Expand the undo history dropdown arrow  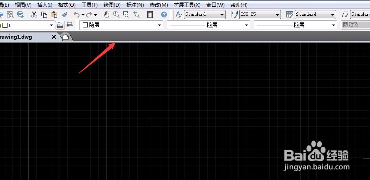(x=83, y=15)
